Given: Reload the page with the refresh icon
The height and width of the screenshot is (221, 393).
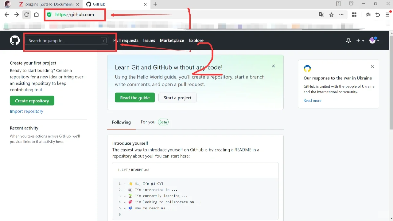Looking at the screenshot, I should point(27,14).
